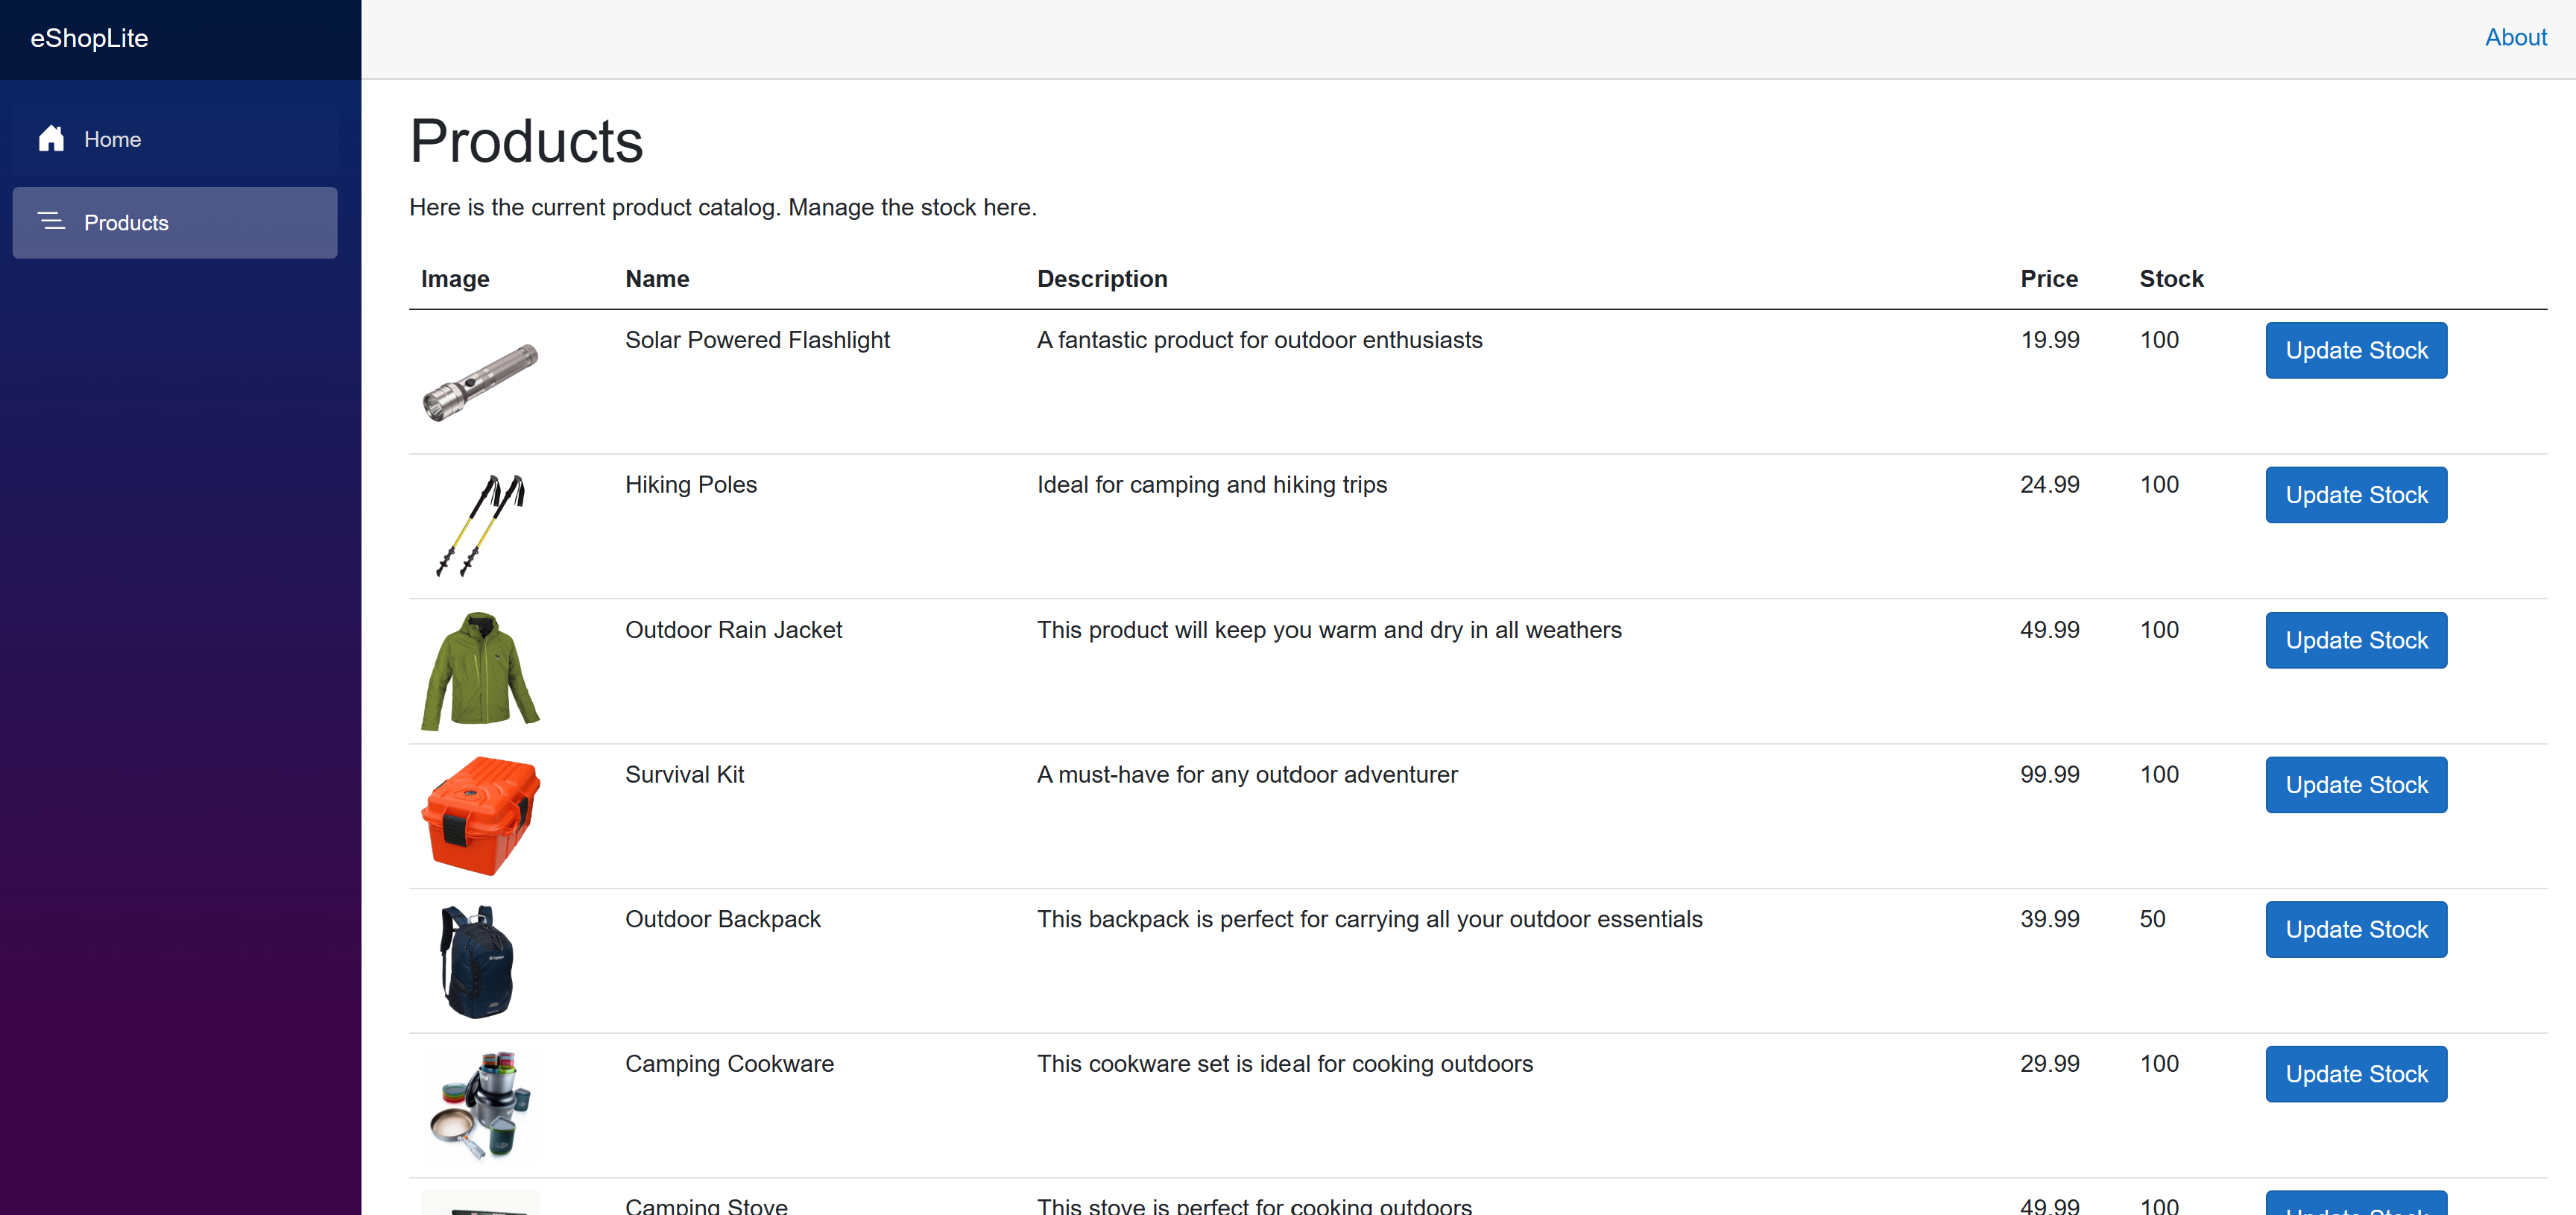2576x1215 pixels.
Task: Select the Products menu item
Action: 126,222
